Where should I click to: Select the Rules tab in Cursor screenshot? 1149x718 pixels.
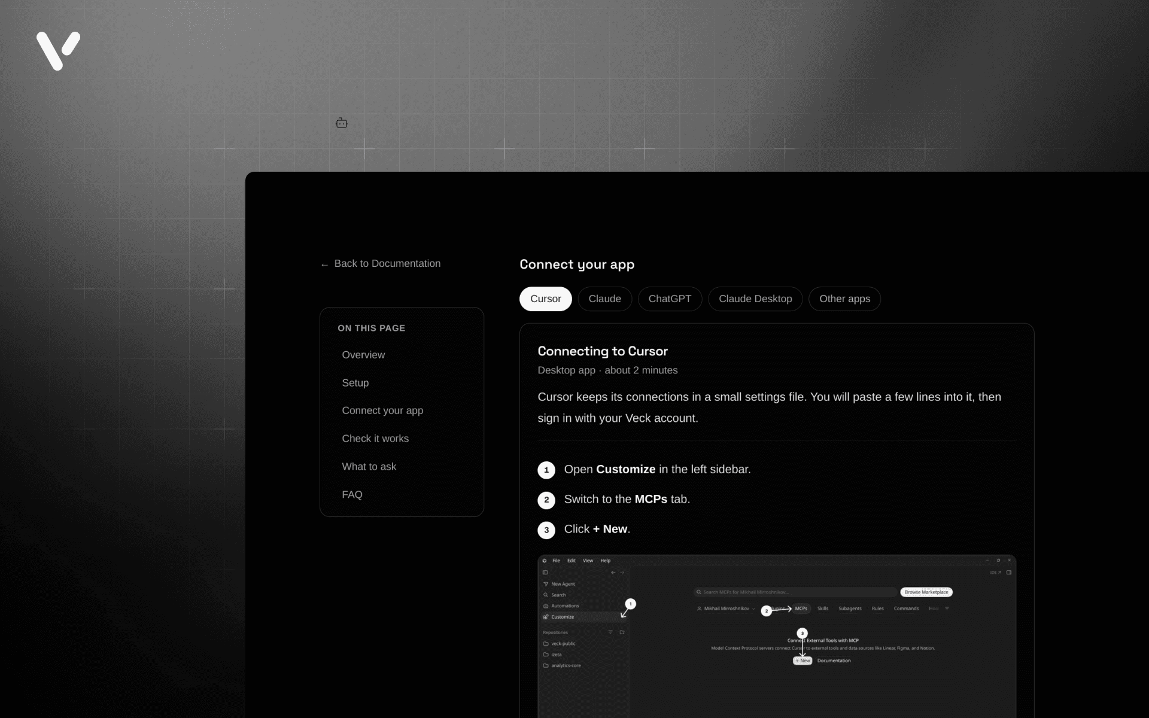[x=877, y=609]
